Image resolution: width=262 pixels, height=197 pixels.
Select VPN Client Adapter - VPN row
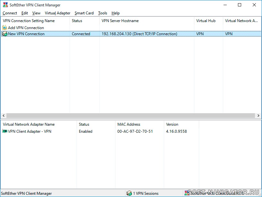click(x=30, y=131)
